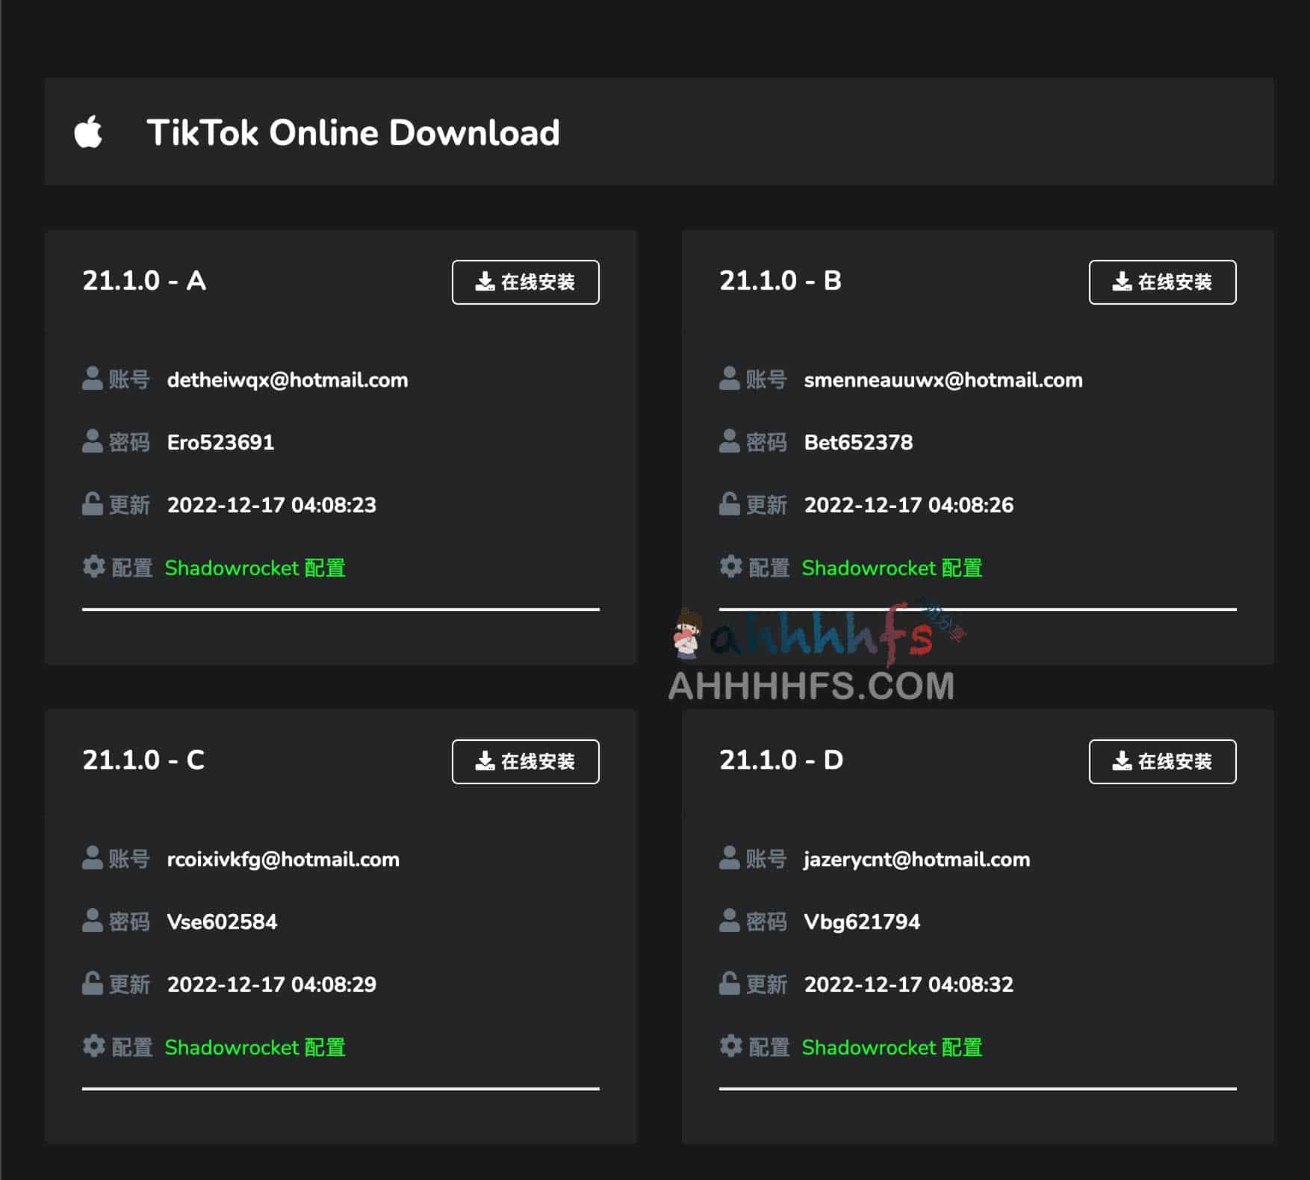Click user icon beside rcoixivkfg@hotmail.com
The image size is (1310, 1180).
92,858
